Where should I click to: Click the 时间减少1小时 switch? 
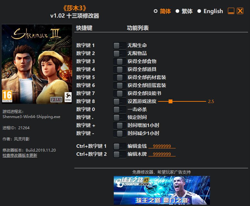[119, 133]
